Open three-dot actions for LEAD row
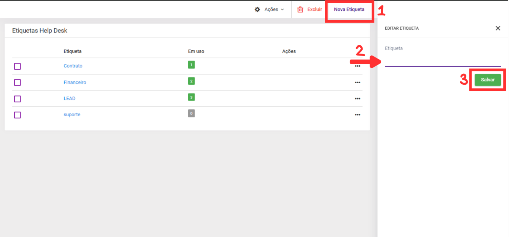This screenshot has height=237, width=509. click(357, 99)
